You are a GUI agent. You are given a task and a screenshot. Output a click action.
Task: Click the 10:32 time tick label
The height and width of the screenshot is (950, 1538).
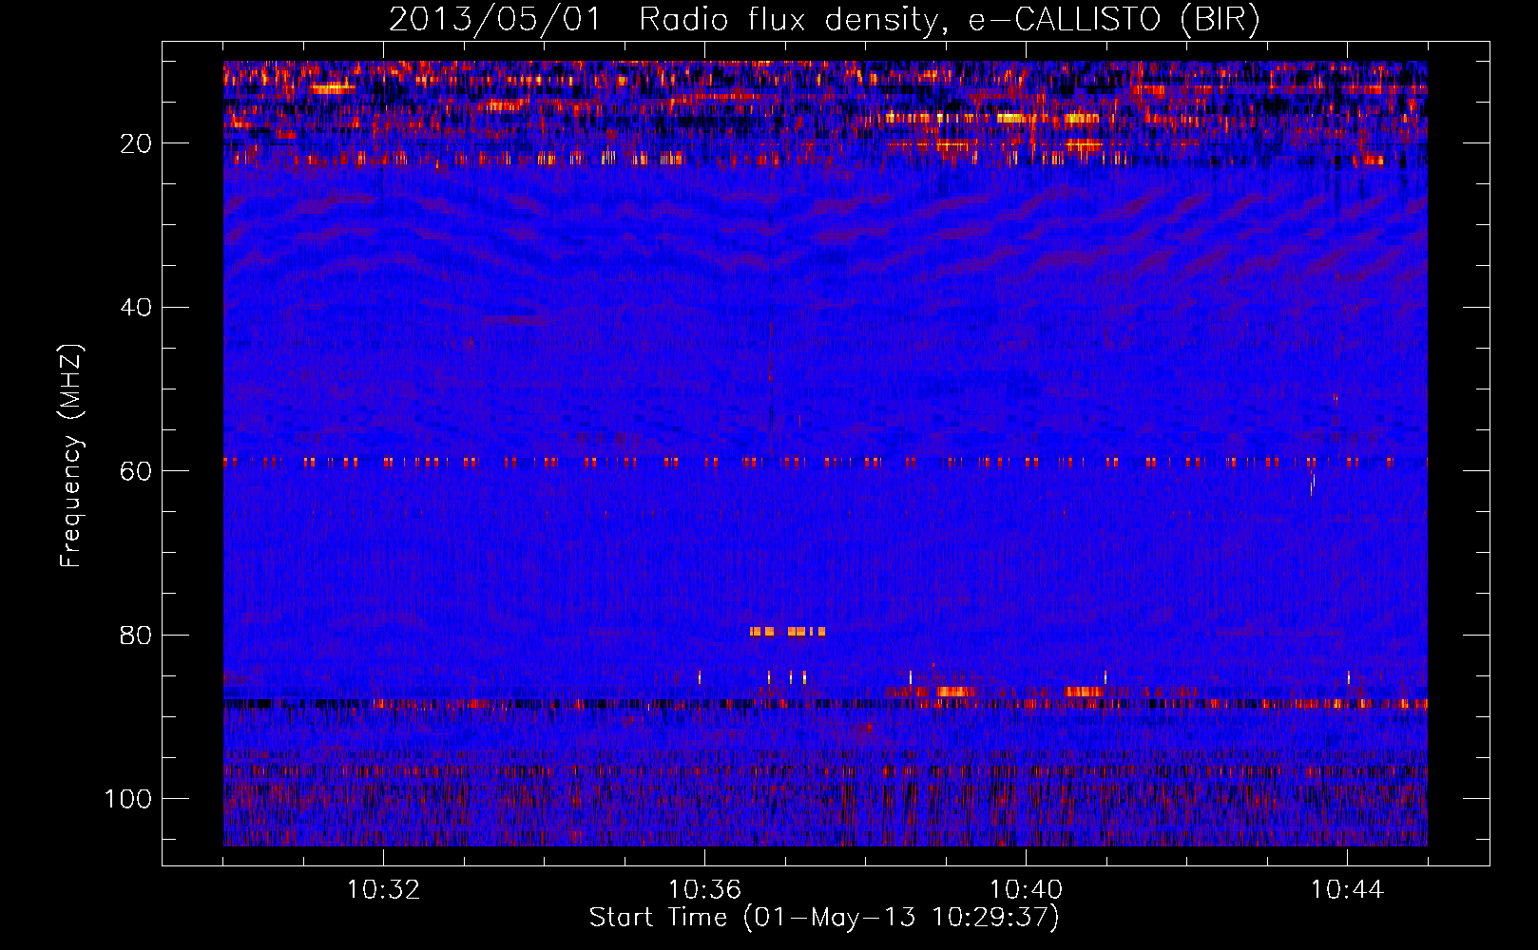[383, 890]
